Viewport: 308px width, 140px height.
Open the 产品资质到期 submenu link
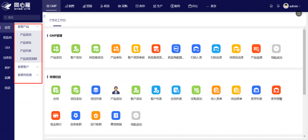click(x=28, y=59)
